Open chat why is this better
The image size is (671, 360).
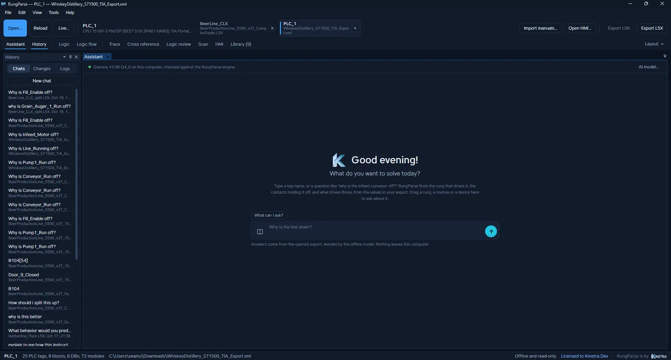(x=40, y=319)
